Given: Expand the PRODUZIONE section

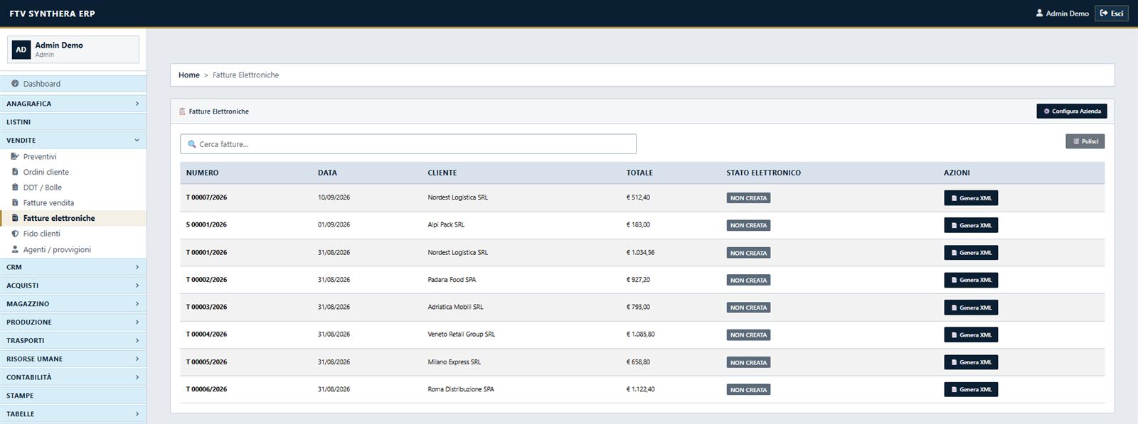Looking at the screenshot, I should tap(73, 322).
